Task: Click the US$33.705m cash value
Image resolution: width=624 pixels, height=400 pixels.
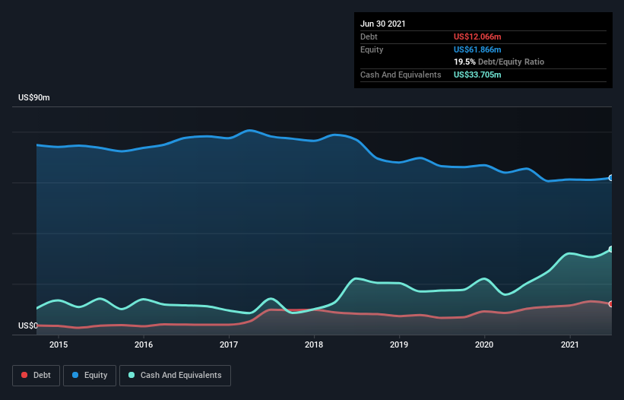Action: click(x=477, y=75)
